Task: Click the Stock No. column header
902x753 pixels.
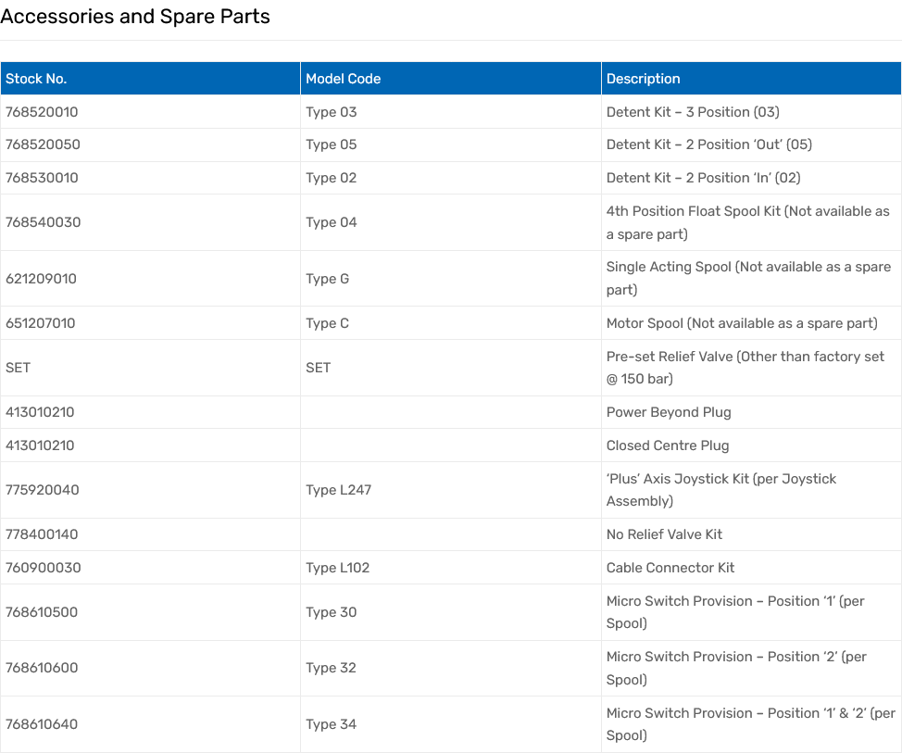Action: [36, 79]
